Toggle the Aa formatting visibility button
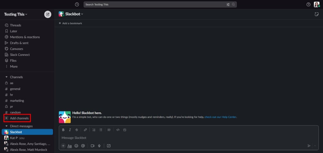This screenshot has width=323, height=153. pyautogui.click(x=70, y=146)
